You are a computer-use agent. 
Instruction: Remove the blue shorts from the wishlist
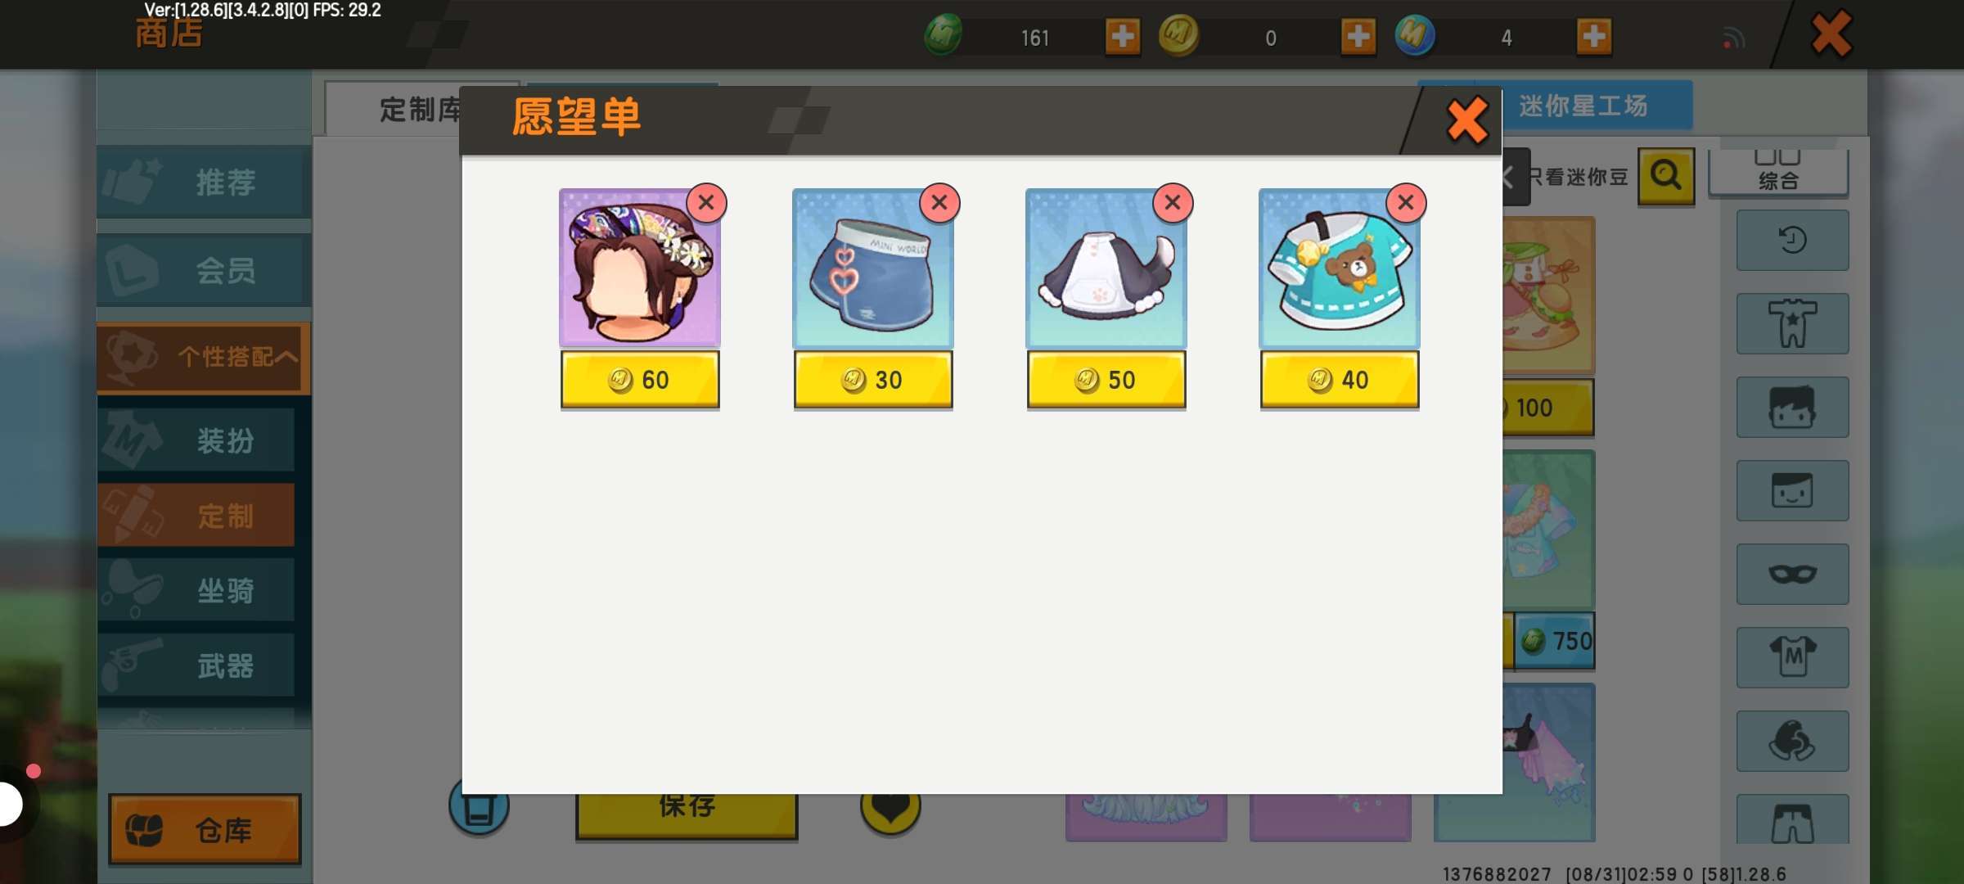coord(939,202)
